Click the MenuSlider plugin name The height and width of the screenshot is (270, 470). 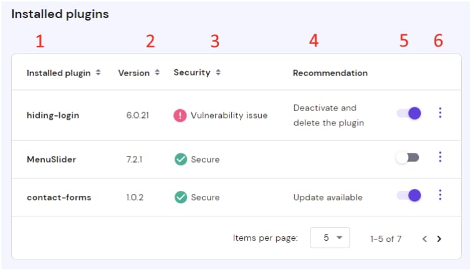51,159
